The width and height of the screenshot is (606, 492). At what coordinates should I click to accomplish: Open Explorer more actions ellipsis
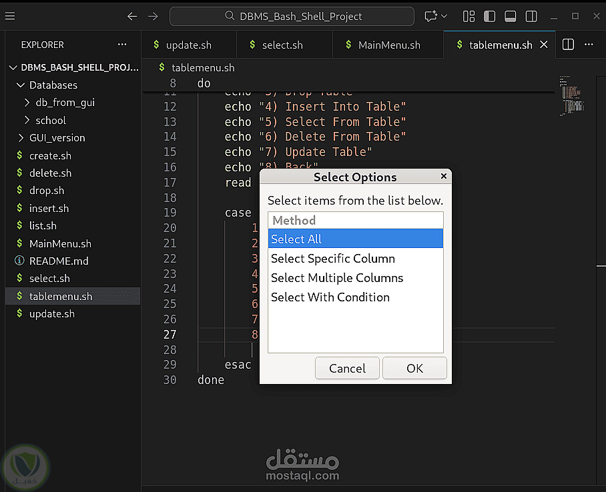[122, 45]
